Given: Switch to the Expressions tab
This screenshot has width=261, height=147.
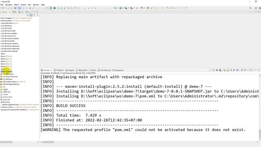Looking at the screenshot, I should pyautogui.click(x=118, y=70).
